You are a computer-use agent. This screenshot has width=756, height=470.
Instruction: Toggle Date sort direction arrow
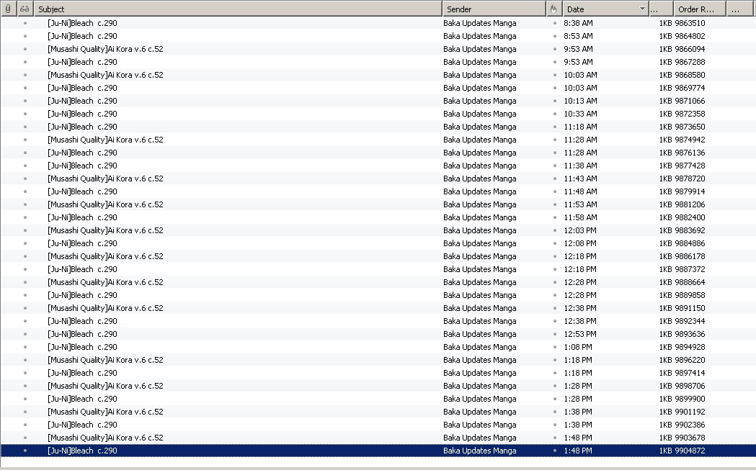point(641,9)
